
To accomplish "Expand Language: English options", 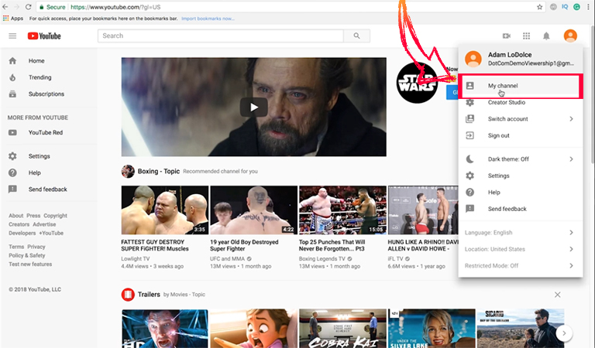I will 571,233.
